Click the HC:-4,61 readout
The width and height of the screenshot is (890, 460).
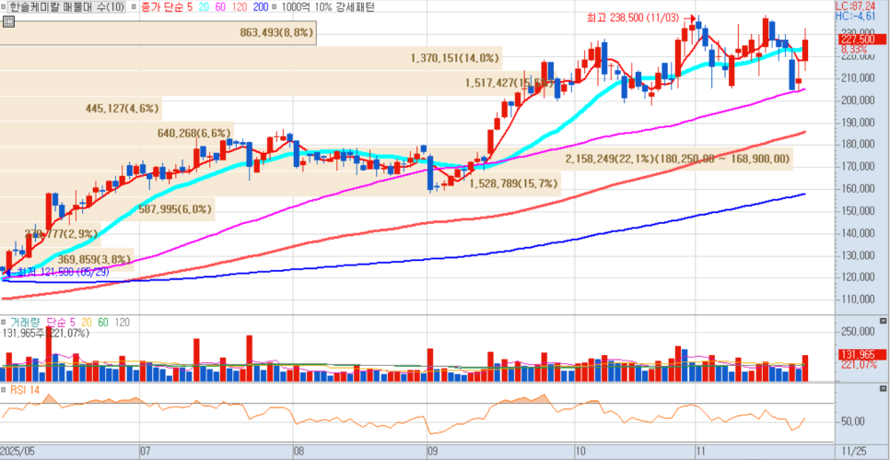pos(854,16)
